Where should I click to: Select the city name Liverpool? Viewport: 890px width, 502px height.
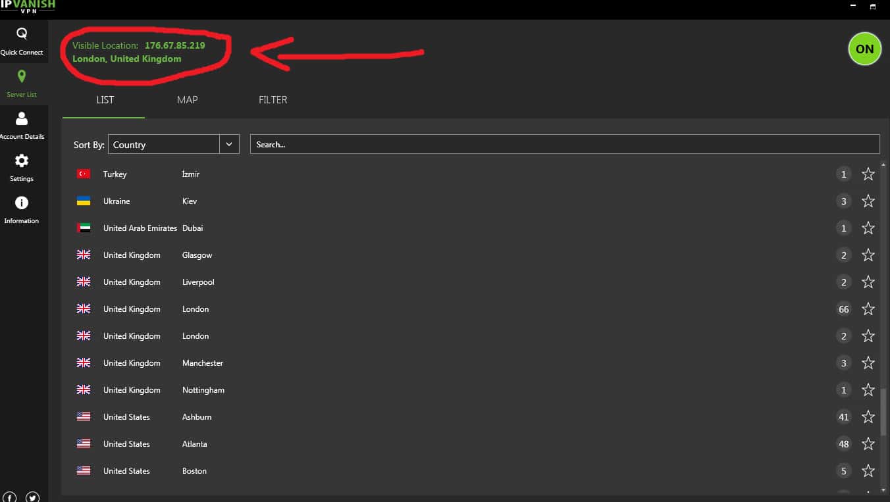pos(198,282)
